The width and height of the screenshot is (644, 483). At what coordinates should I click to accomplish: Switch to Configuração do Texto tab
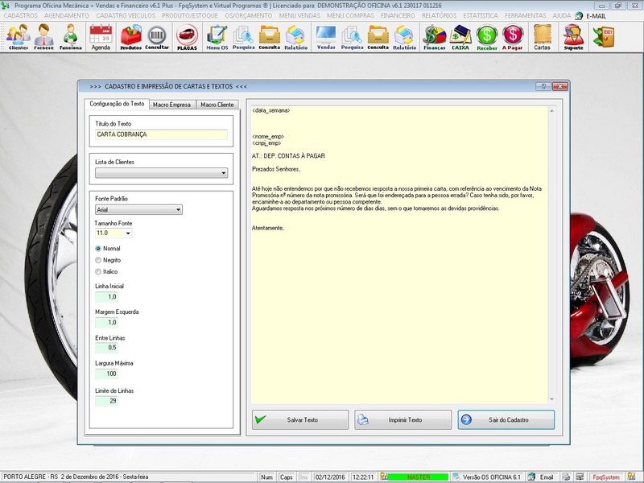pos(117,104)
